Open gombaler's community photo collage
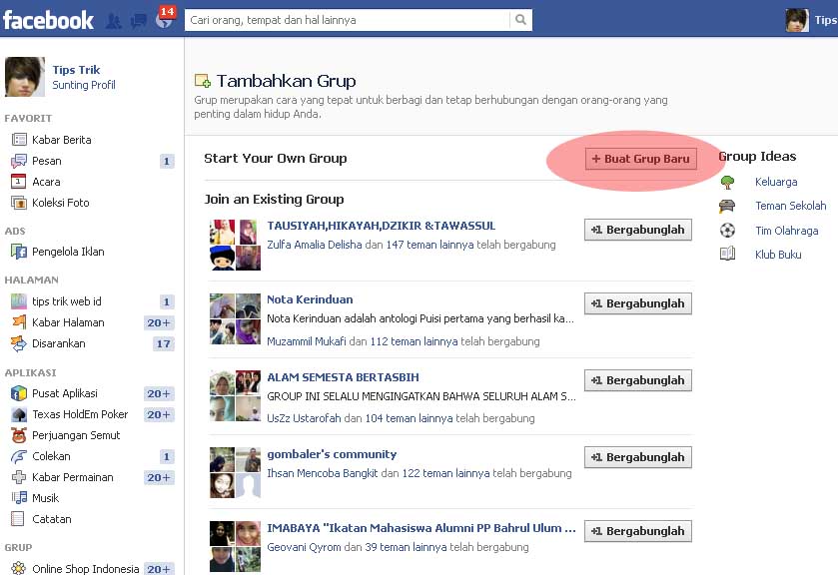838x575 pixels. [235, 472]
